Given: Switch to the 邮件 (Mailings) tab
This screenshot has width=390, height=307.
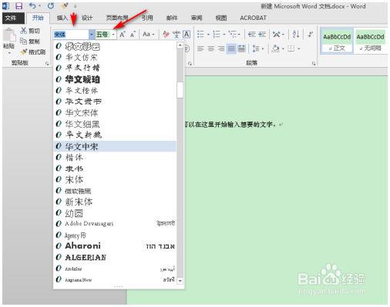Looking at the screenshot, I should click(172, 18).
